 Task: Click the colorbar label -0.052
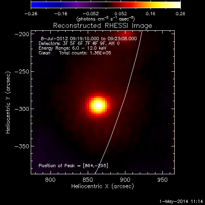pos(91,14)
